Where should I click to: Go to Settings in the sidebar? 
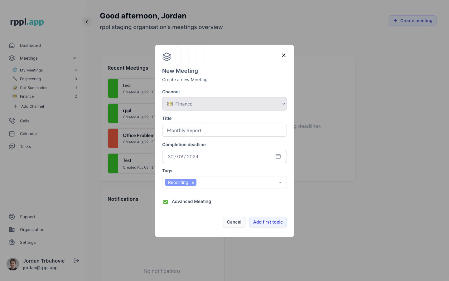coord(28,242)
